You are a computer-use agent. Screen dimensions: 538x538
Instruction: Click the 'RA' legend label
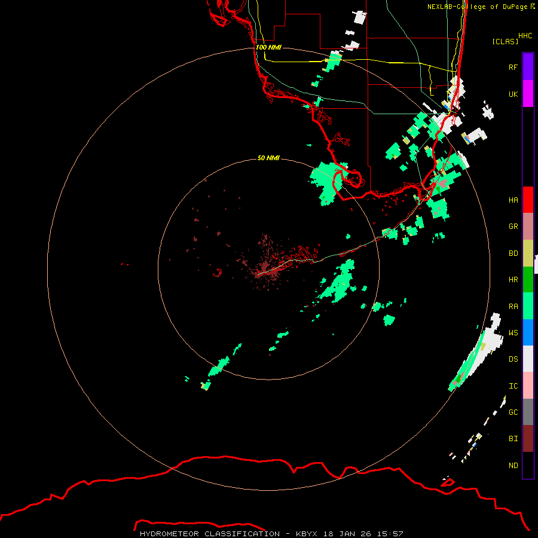click(513, 307)
